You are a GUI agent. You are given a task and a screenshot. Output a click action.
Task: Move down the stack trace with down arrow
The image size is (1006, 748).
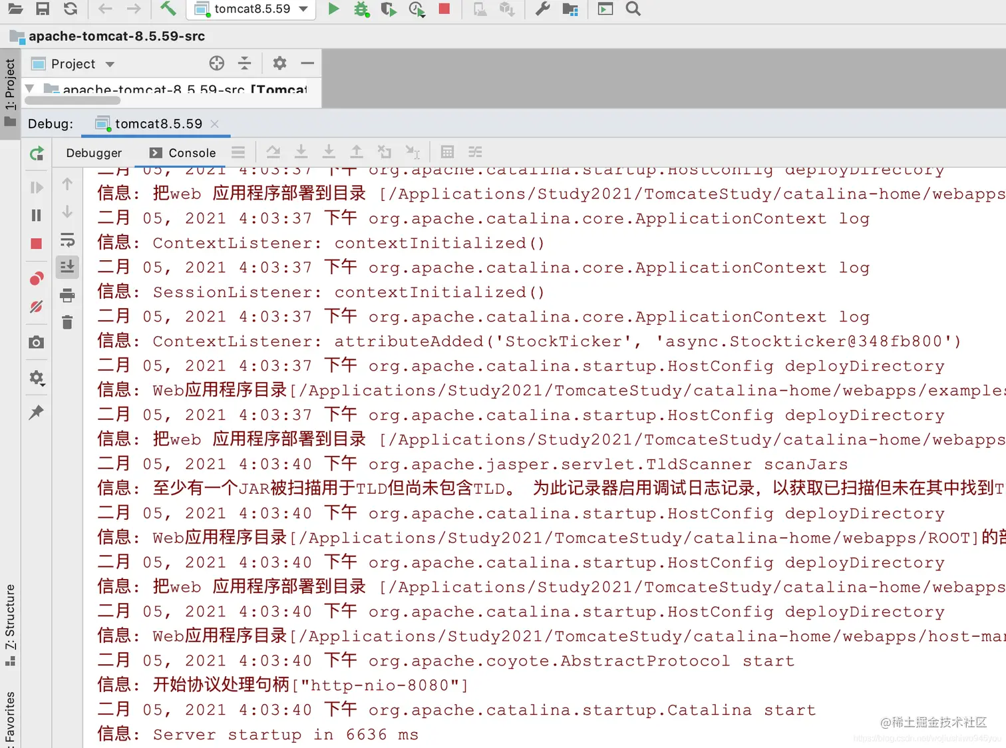point(67,212)
